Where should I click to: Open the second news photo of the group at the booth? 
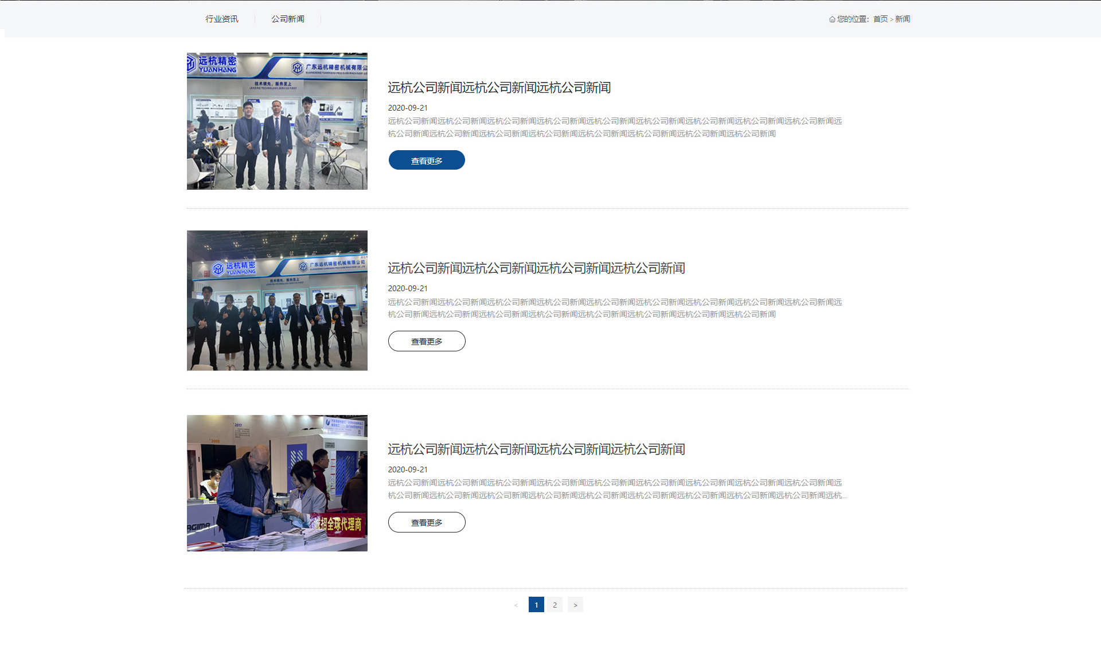coord(277,300)
